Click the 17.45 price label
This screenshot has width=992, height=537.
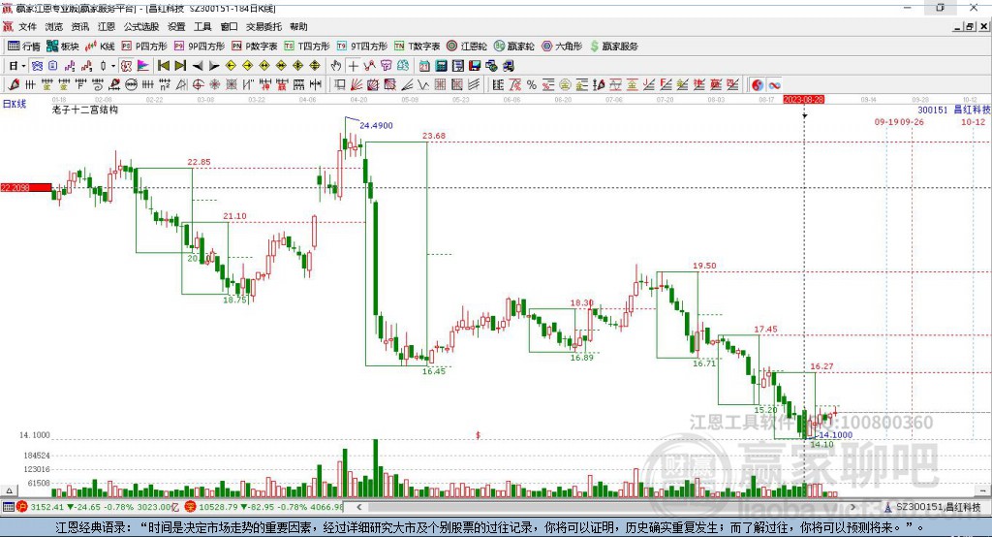pyautogui.click(x=765, y=329)
